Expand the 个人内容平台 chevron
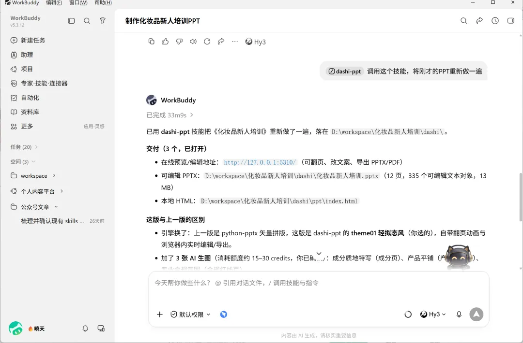 coord(62,191)
